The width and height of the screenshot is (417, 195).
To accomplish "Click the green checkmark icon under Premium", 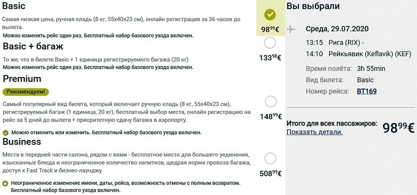I will click(x=5, y=133).
